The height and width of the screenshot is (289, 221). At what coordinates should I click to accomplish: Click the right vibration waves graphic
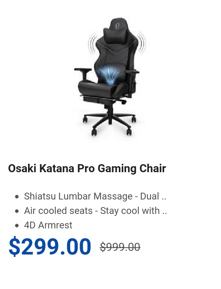(142, 43)
